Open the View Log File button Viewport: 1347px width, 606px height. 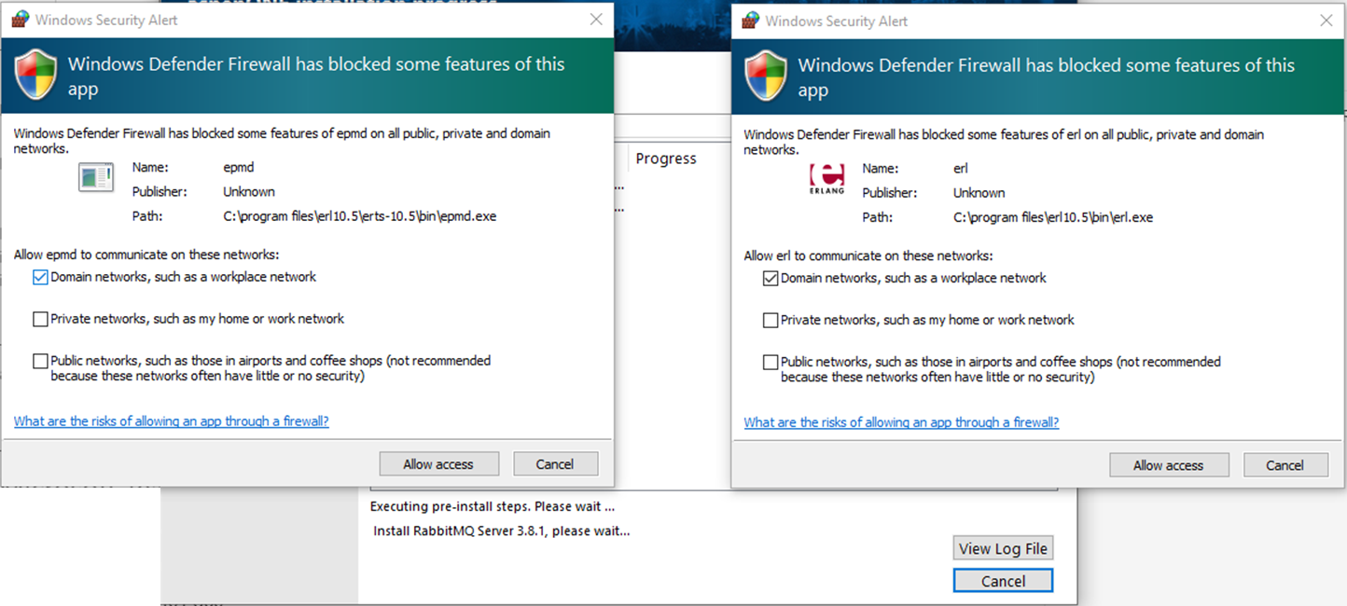1003,548
